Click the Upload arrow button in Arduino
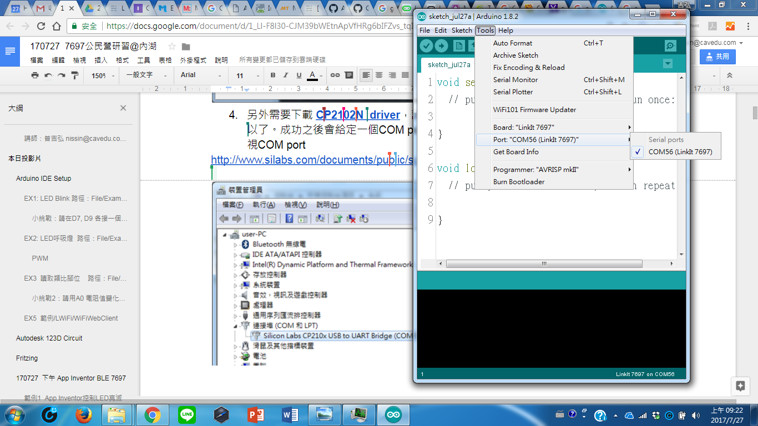The width and height of the screenshot is (758, 426). tap(441, 46)
